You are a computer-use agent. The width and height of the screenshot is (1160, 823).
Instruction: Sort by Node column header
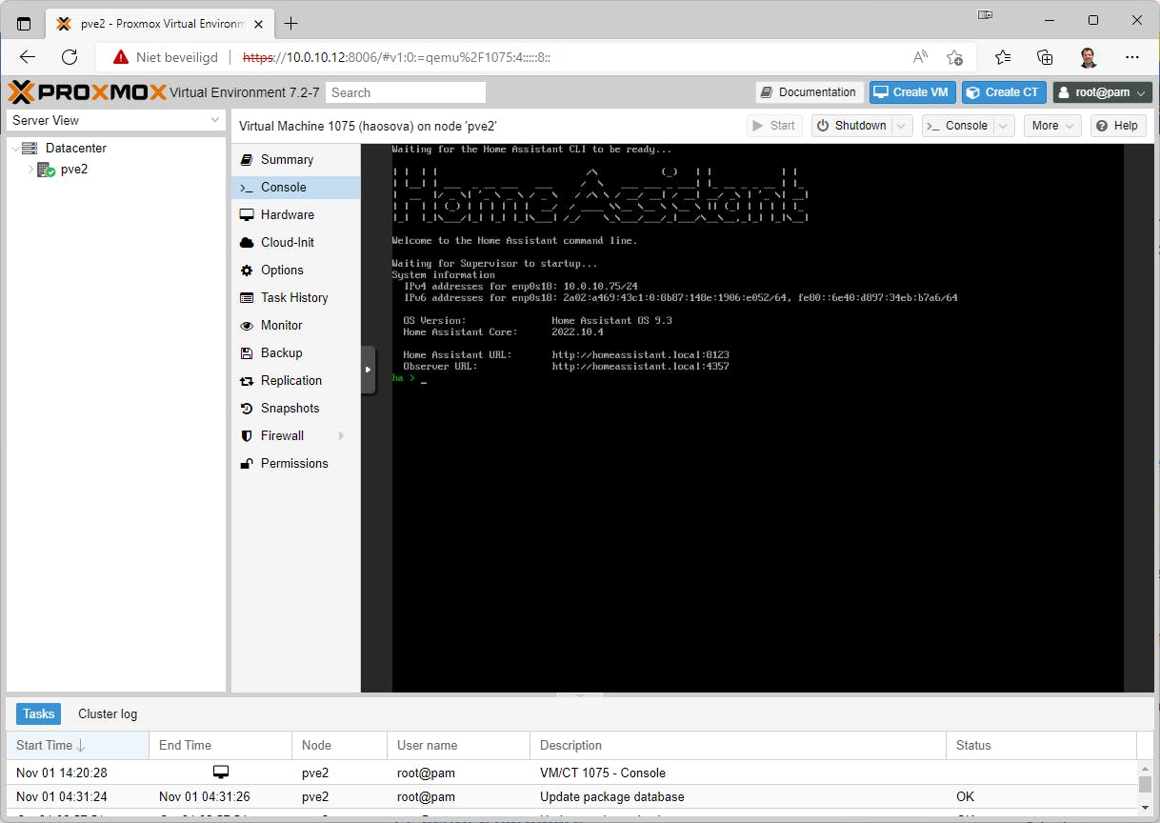coord(339,745)
